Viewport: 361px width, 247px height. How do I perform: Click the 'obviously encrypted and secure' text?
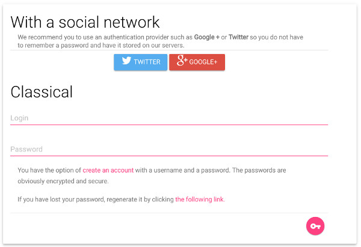point(63,181)
